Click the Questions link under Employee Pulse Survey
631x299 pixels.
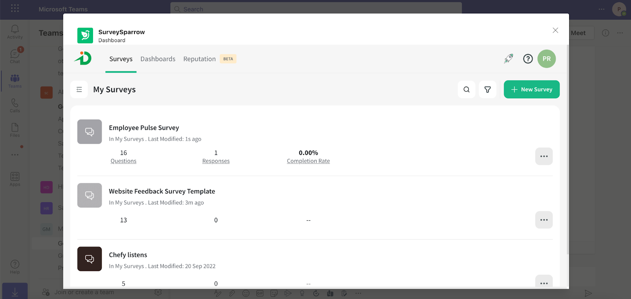(123, 161)
